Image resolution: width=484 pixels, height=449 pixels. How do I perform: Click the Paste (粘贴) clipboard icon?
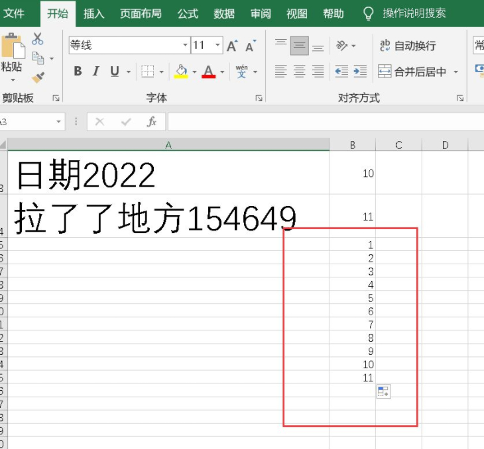[x=13, y=46]
